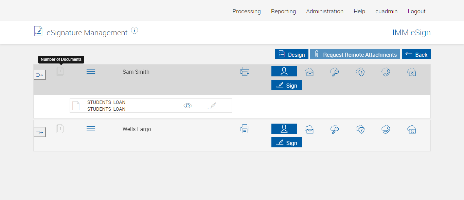Image resolution: width=464 pixels, height=200 pixels.
Task: Click the phone icon in Wells Fargo row
Action: tap(386, 129)
